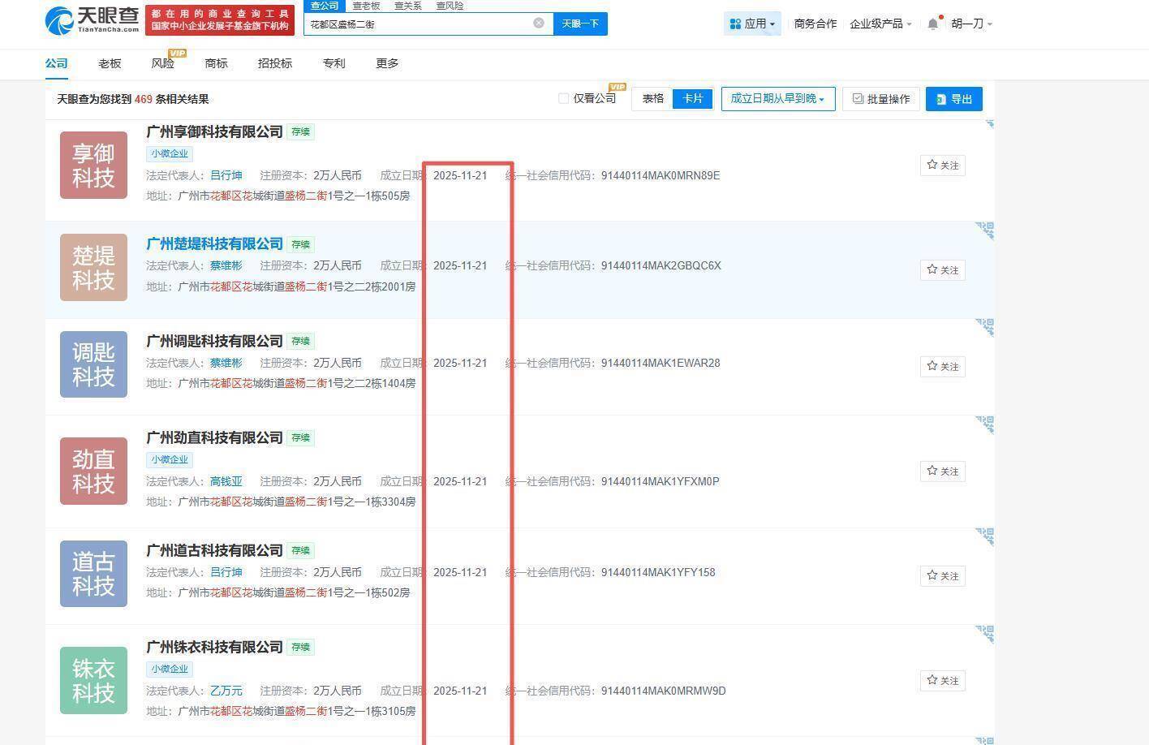Open the notification bell
This screenshot has height=745, width=1149.
coord(932,24)
